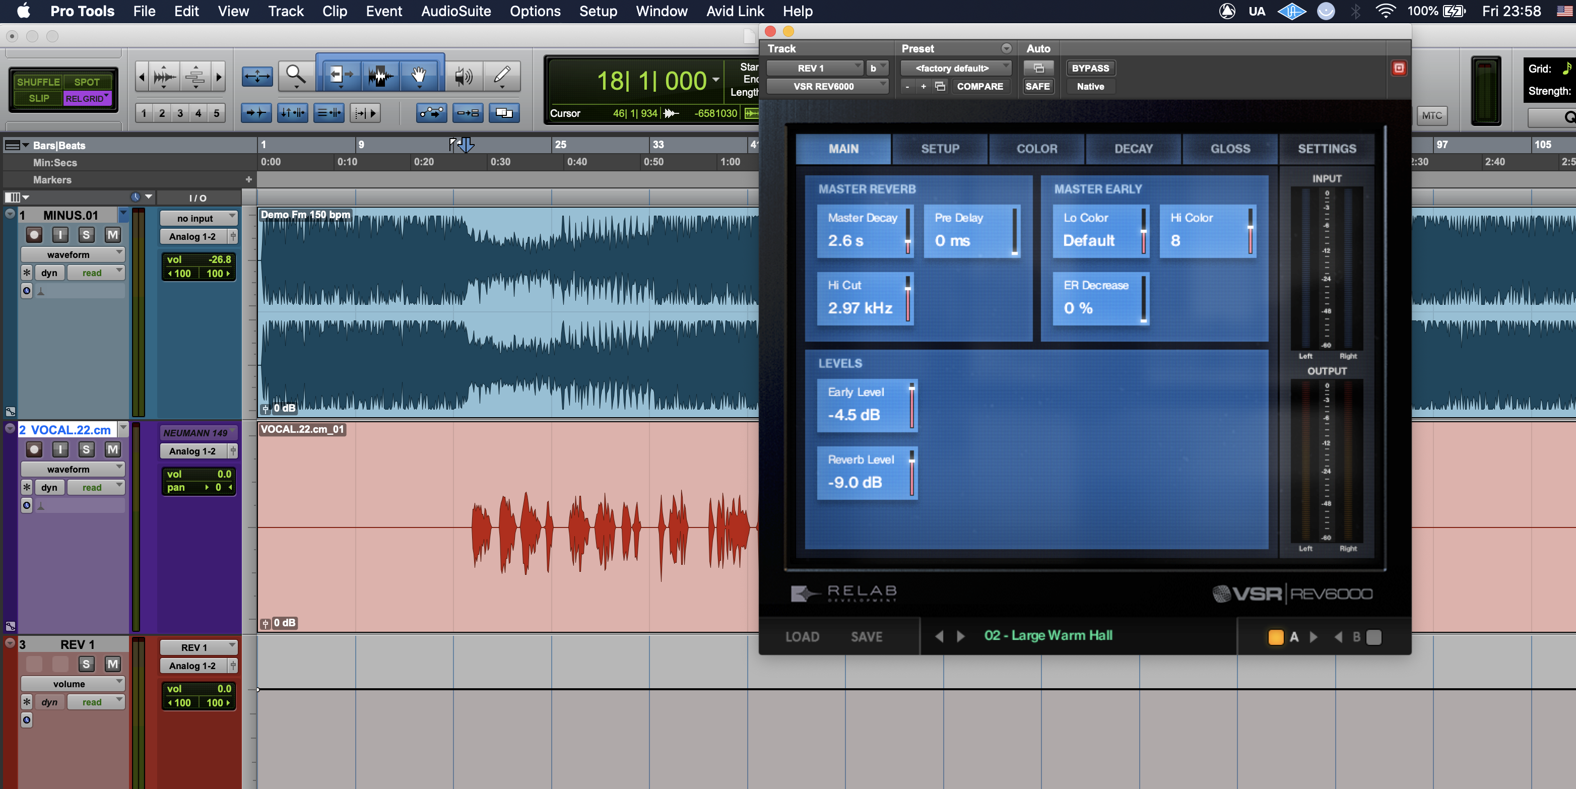Viewport: 1576px width, 789px height.
Task: Select the Grabber hand tool
Action: [x=419, y=76]
